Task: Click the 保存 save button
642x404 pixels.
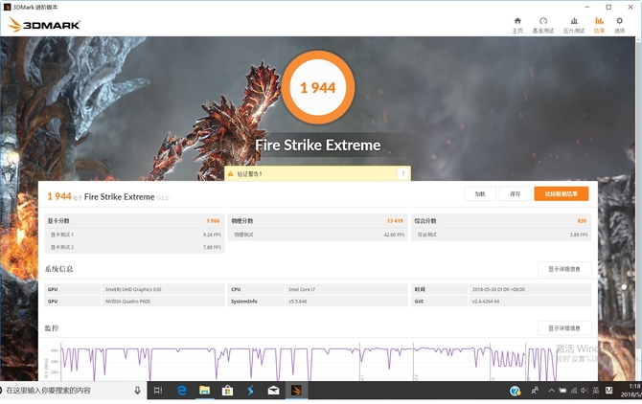Action: point(515,193)
